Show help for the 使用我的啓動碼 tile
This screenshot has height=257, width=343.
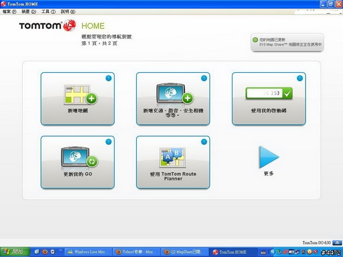[x=300, y=78]
